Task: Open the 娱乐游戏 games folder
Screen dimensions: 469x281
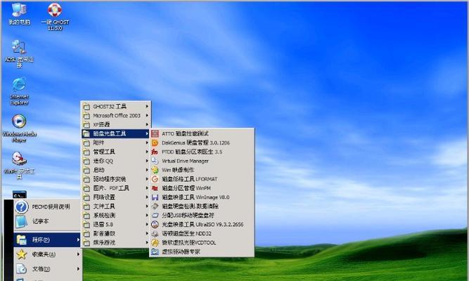Action: (x=115, y=242)
